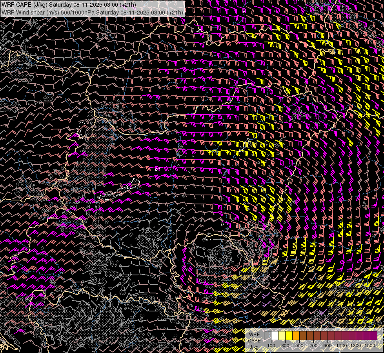
Task: Click the white swatch in the CAPE legend
Action: coord(275,335)
